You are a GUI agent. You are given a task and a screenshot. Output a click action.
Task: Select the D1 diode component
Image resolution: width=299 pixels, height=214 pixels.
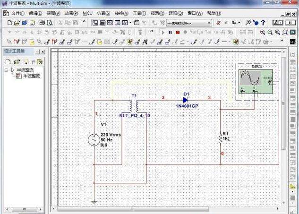click(186, 100)
